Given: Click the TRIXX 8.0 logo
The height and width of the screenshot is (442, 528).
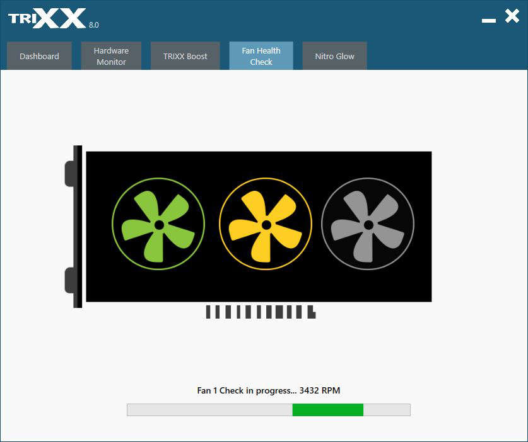Looking at the screenshot, I should [x=53, y=19].
